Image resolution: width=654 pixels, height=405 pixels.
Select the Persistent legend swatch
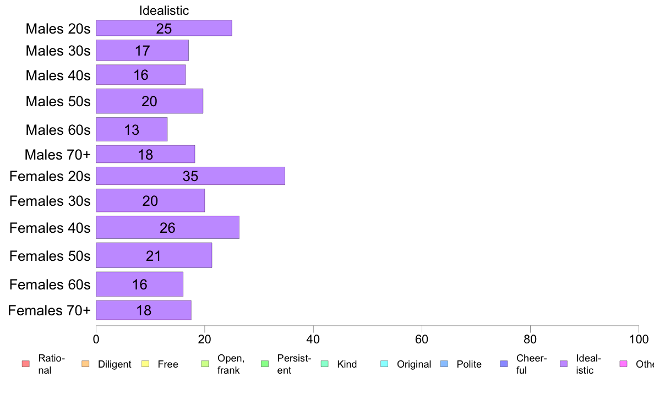265,364
